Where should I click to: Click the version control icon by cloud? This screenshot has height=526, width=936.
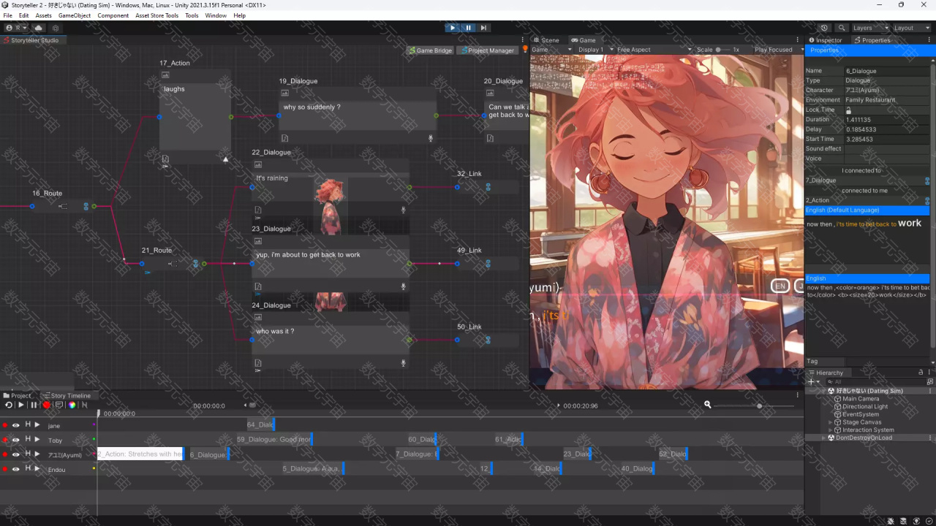[x=56, y=28]
